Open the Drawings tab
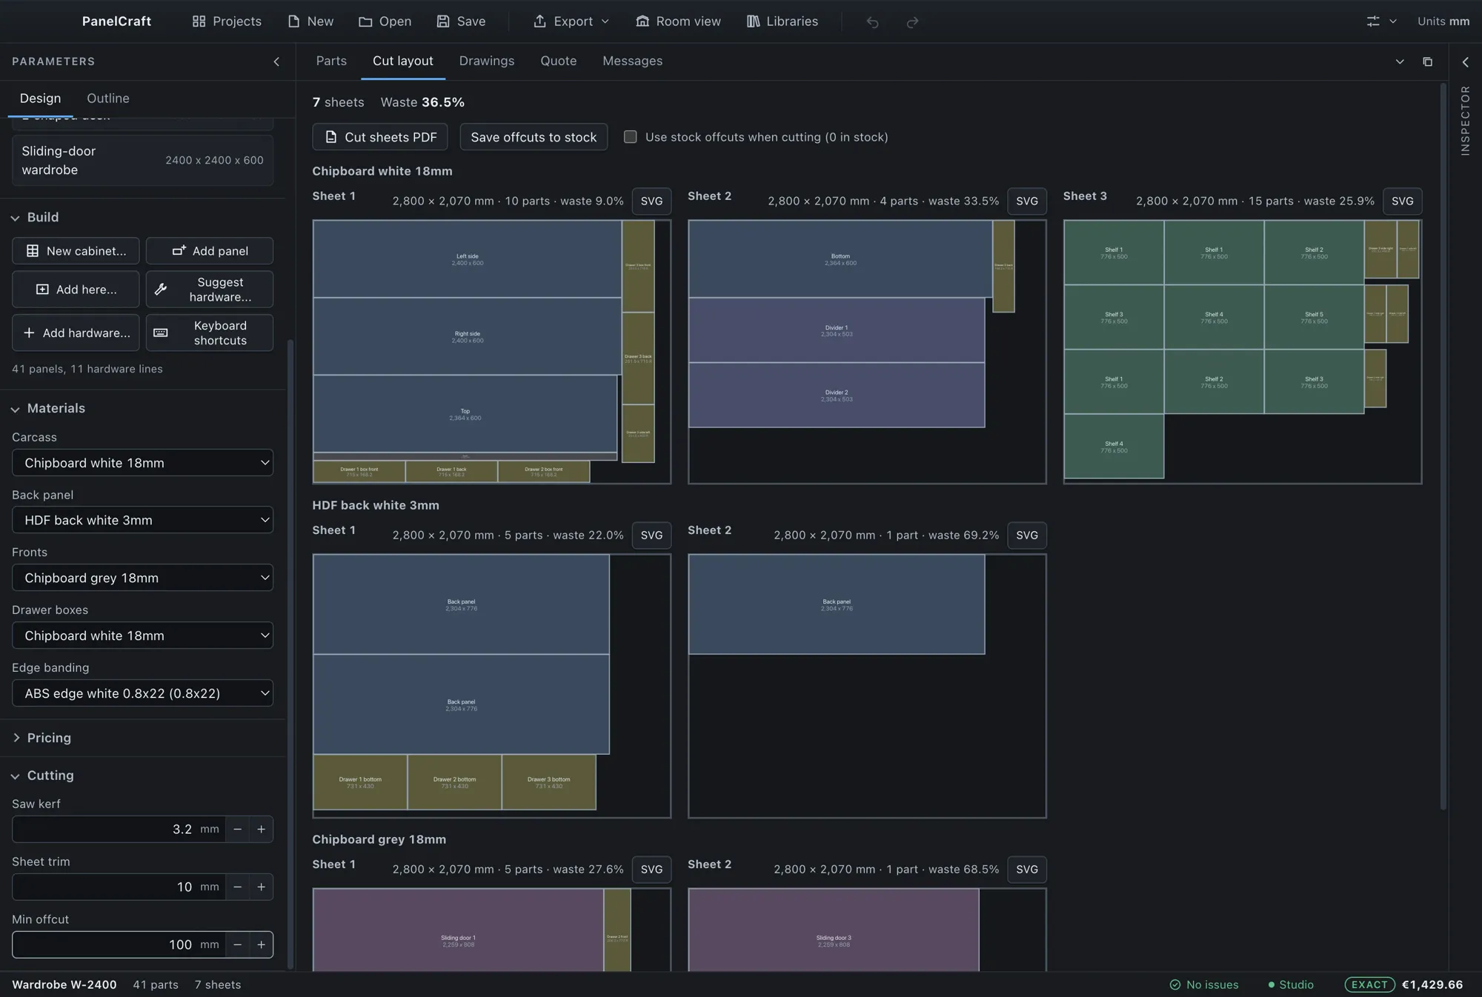 486,61
